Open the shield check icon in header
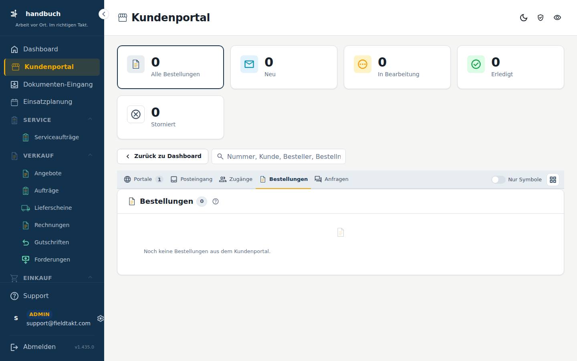577x361 pixels. click(541, 18)
